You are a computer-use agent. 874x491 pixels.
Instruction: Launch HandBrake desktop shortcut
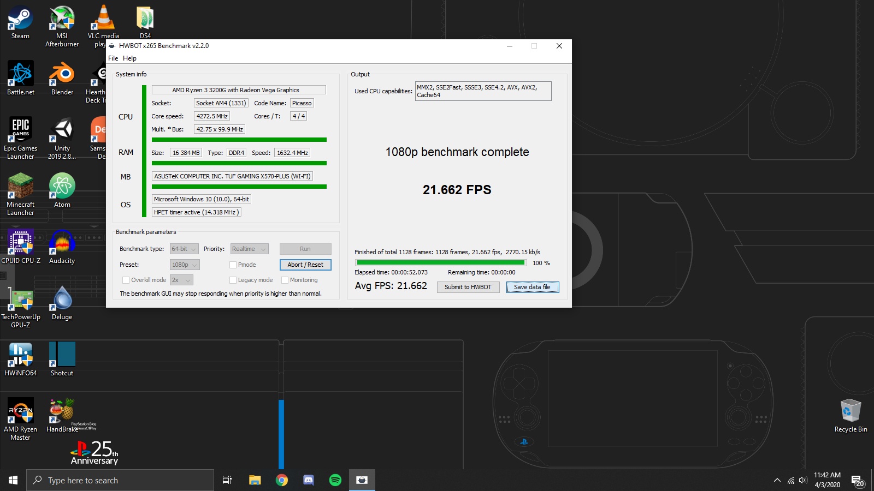coord(62,416)
